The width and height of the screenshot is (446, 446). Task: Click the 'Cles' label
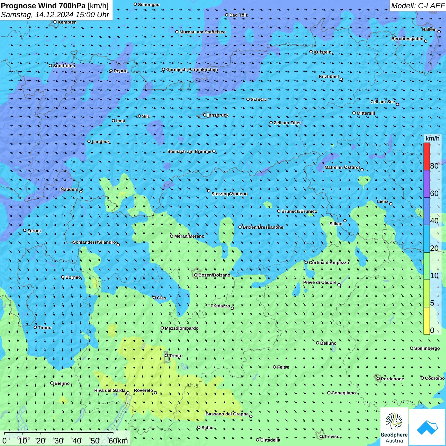tap(162, 298)
